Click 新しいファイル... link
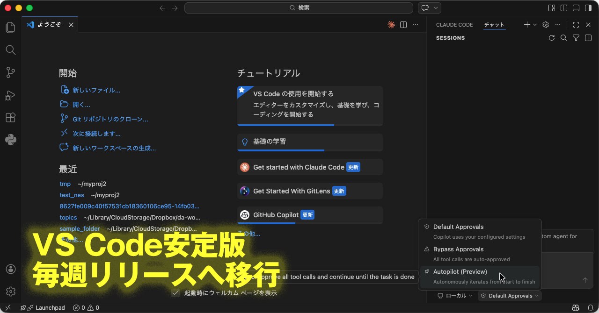This screenshot has width=599, height=313. (96, 90)
